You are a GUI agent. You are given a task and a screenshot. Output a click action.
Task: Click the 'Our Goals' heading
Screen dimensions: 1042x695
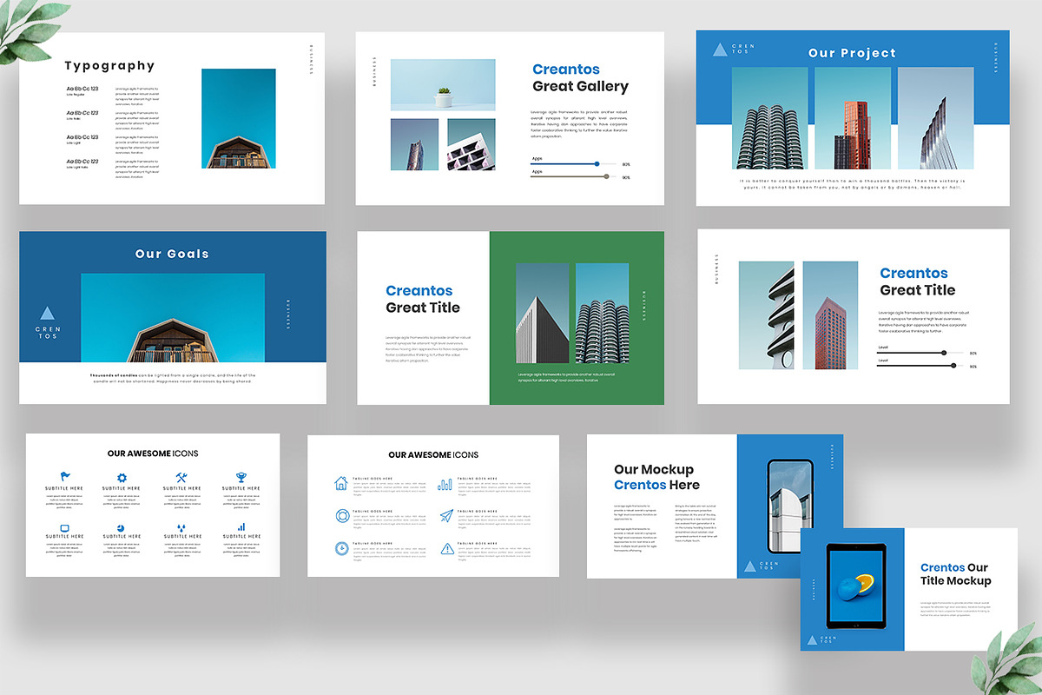pyautogui.click(x=172, y=255)
